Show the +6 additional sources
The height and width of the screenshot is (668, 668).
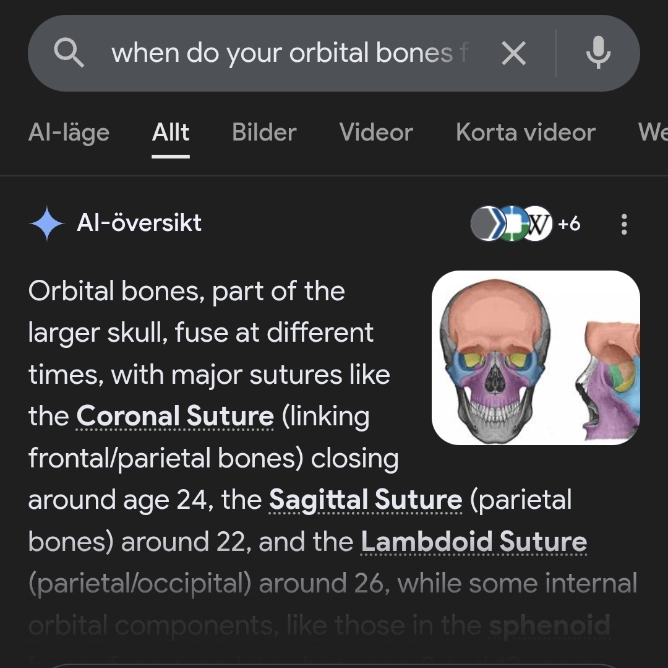(569, 223)
